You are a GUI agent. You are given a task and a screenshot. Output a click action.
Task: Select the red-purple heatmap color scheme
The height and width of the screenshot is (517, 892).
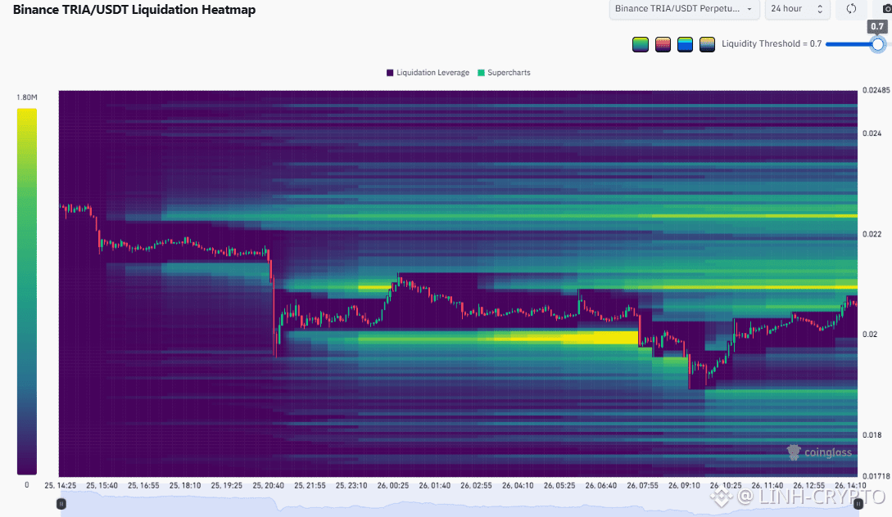tap(663, 44)
